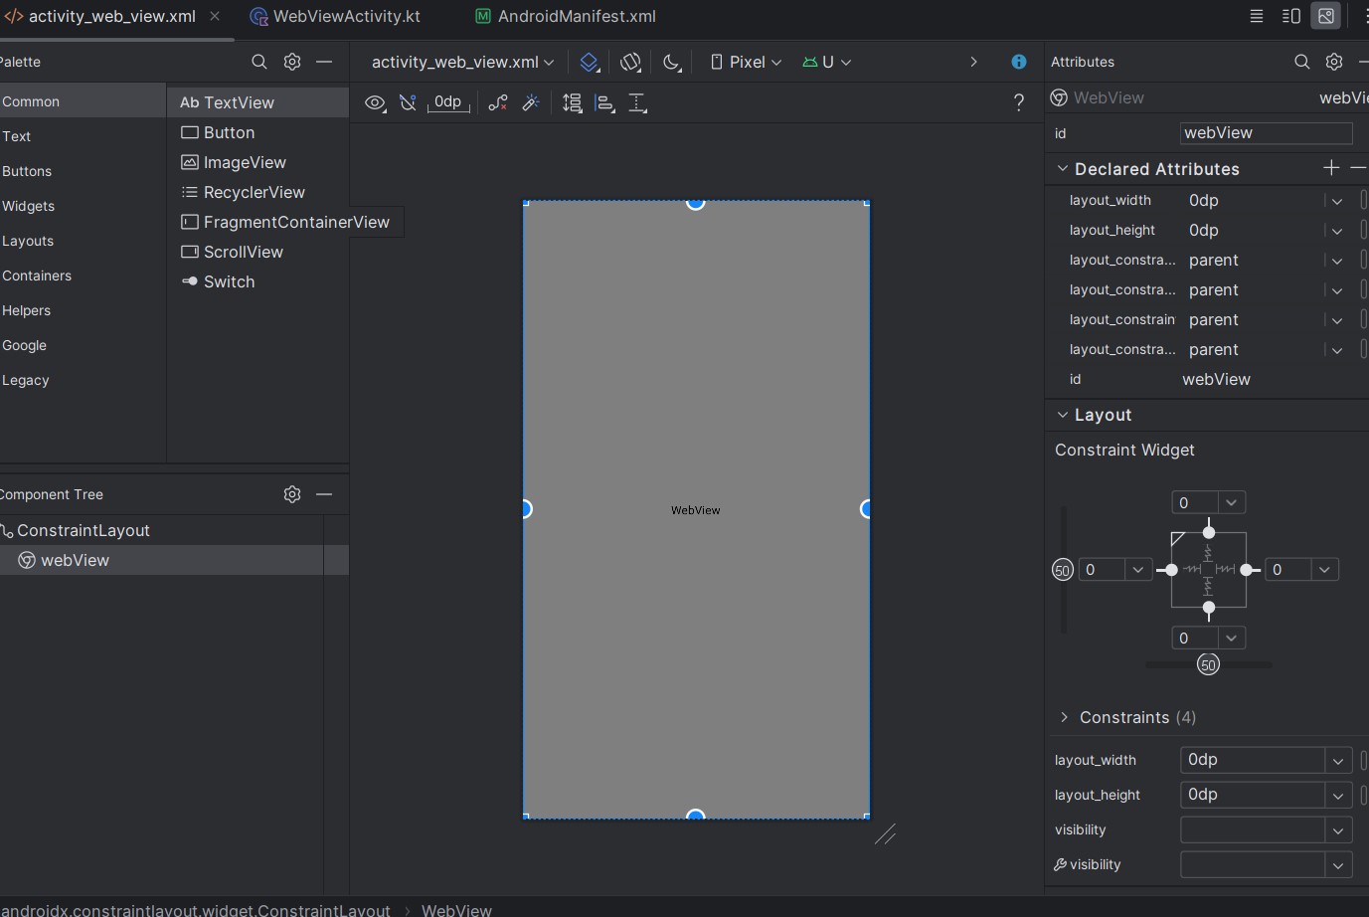The image size is (1369, 917).
Task: Adjust the horizontal bias slider 50
Action: click(1208, 664)
